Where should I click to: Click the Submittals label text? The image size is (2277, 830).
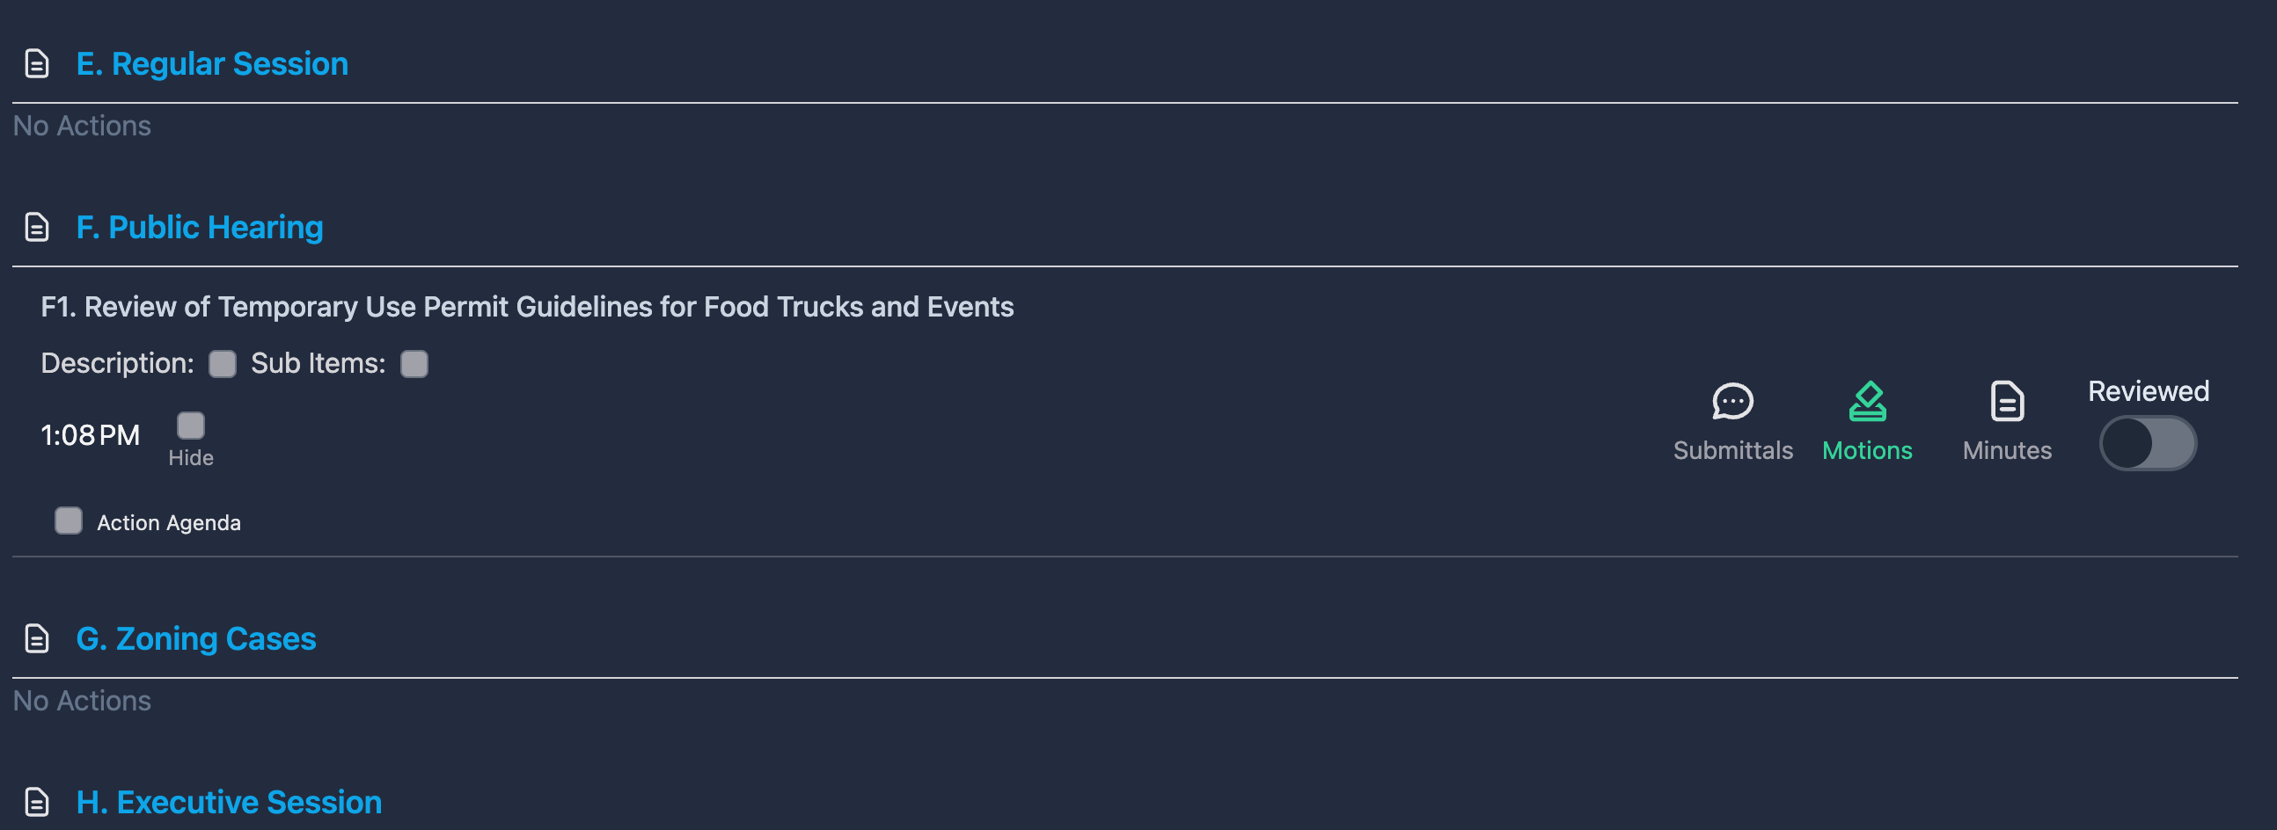click(1732, 450)
